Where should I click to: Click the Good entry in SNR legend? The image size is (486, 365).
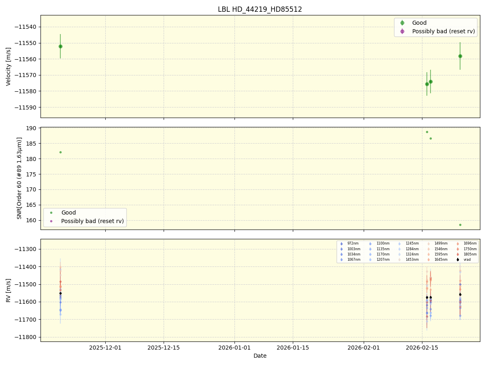pos(68,213)
